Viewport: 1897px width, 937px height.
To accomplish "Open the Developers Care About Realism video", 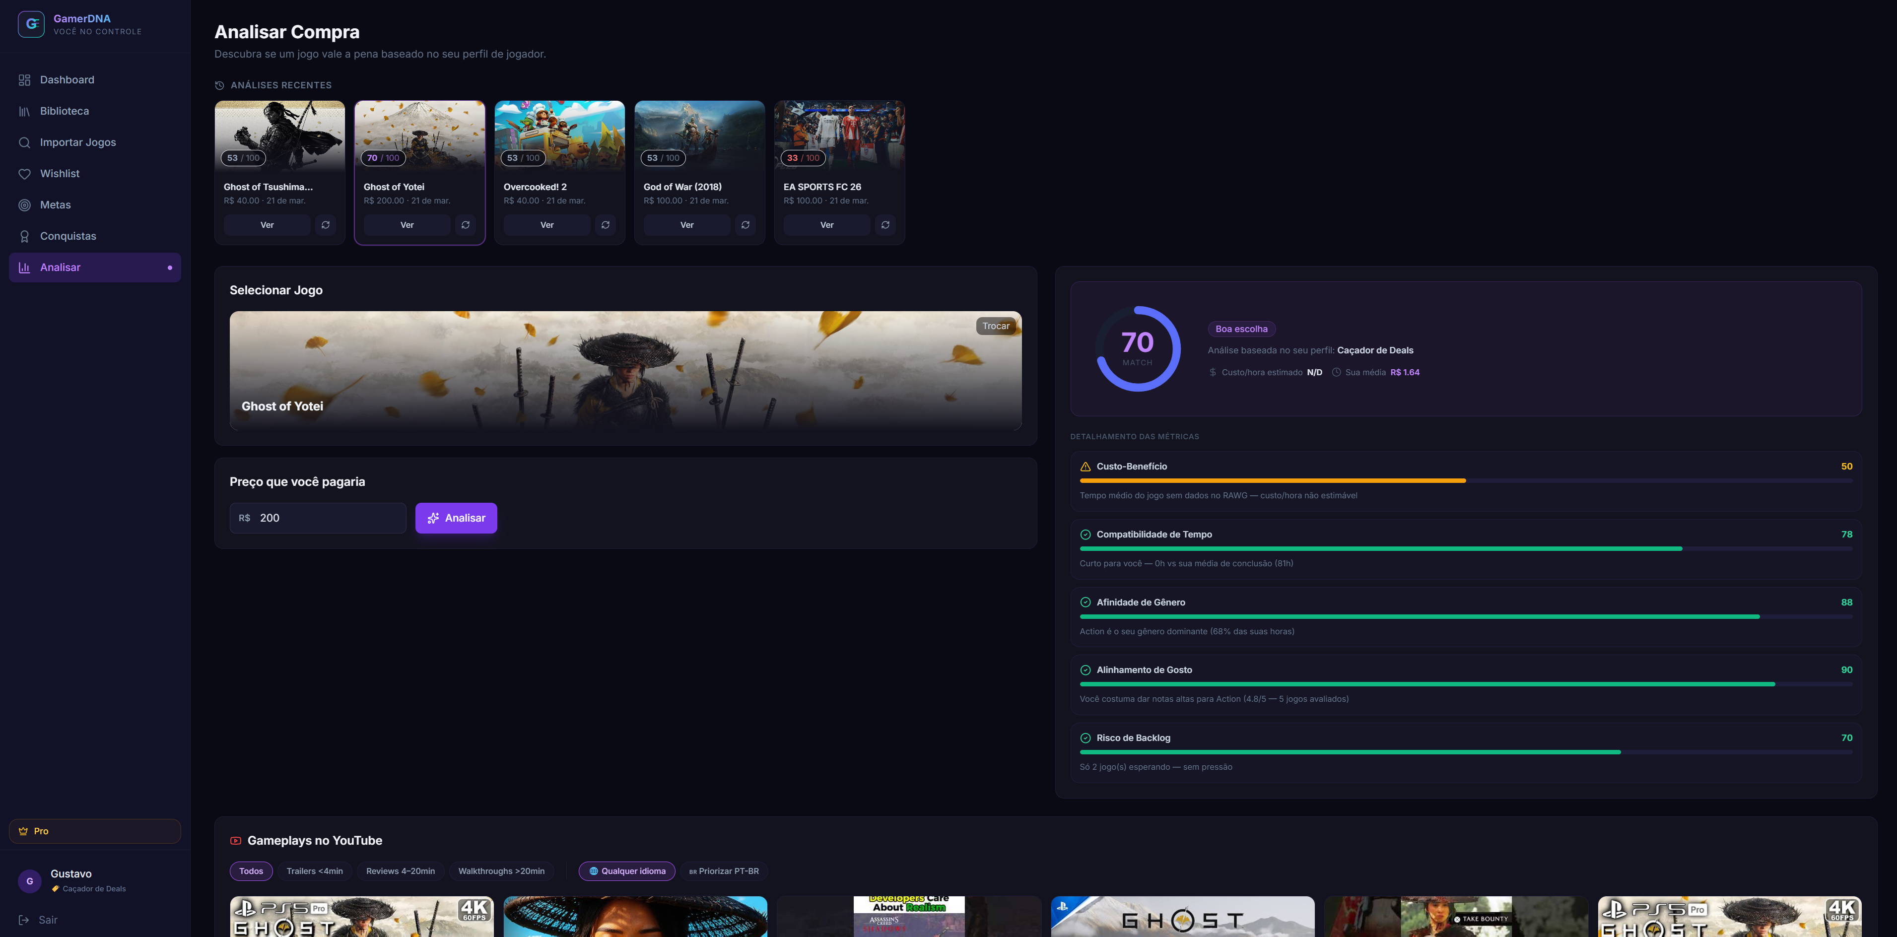I will click(909, 916).
